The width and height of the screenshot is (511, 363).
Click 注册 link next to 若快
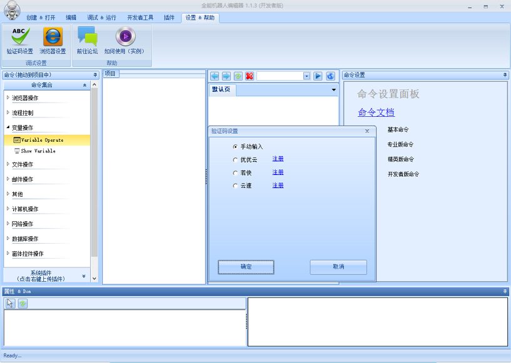tap(278, 172)
